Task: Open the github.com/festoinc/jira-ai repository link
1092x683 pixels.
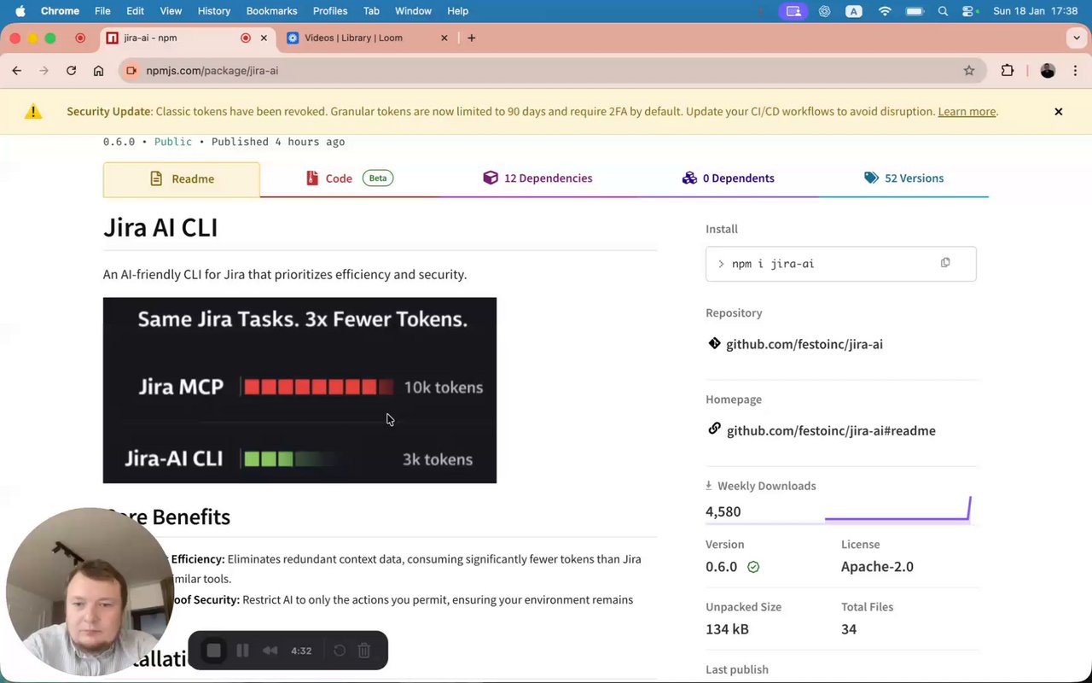Action: pyautogui.click(x=804, y=345)
